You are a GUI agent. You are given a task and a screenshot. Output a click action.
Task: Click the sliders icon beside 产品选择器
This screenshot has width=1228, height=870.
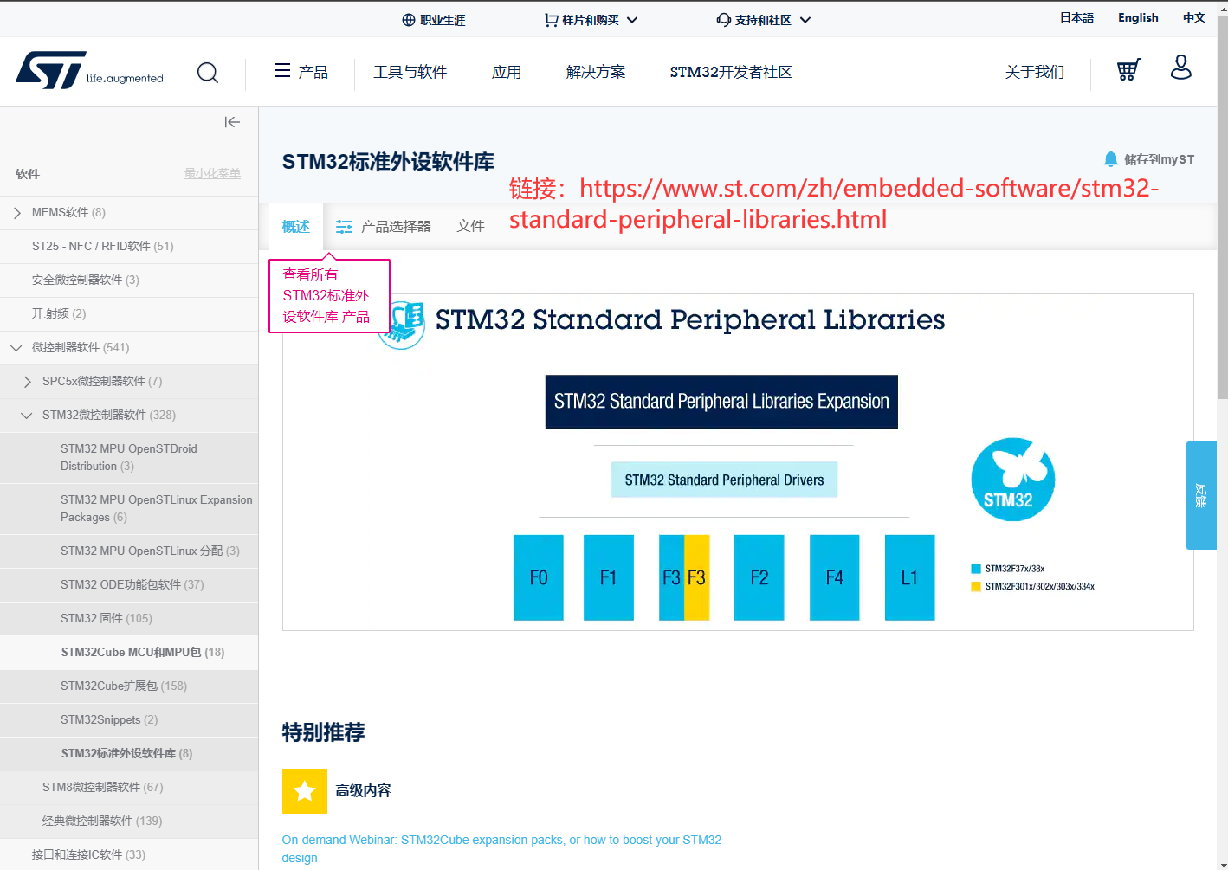click(344, 227)
